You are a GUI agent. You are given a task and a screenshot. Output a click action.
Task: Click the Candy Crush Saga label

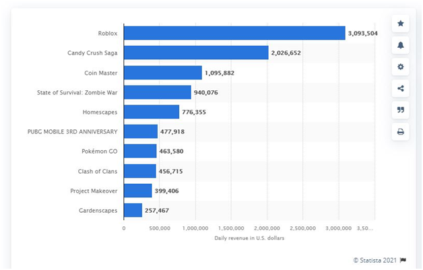92,53
